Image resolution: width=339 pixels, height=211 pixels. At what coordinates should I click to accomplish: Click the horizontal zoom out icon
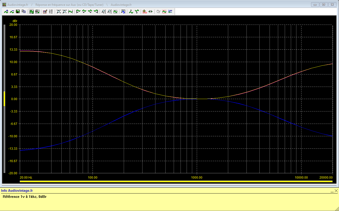65,11
